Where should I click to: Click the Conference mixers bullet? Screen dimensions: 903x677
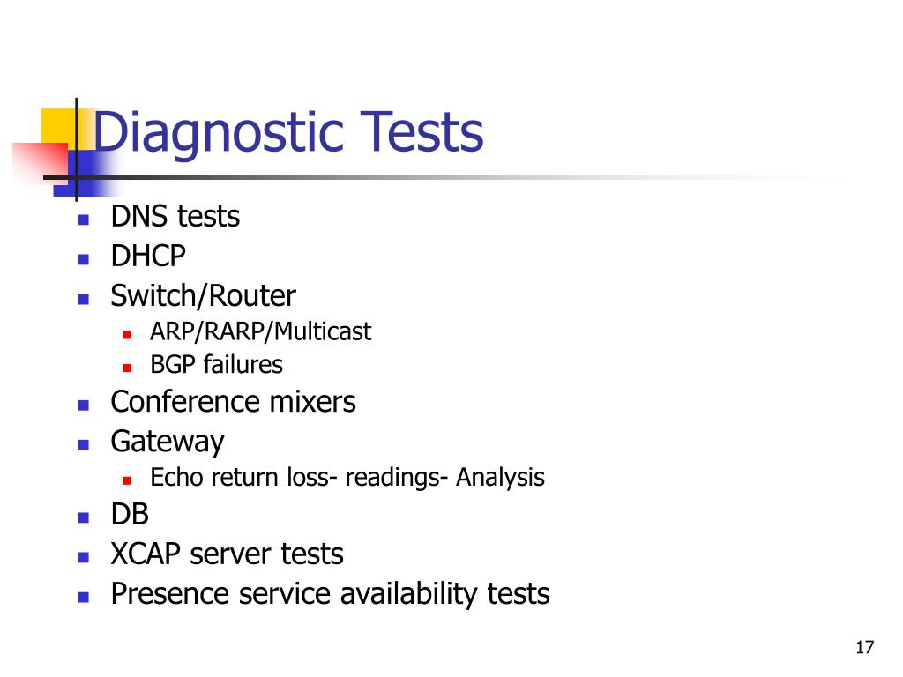(x=233, y=402)
